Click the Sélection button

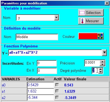[91, 13]
